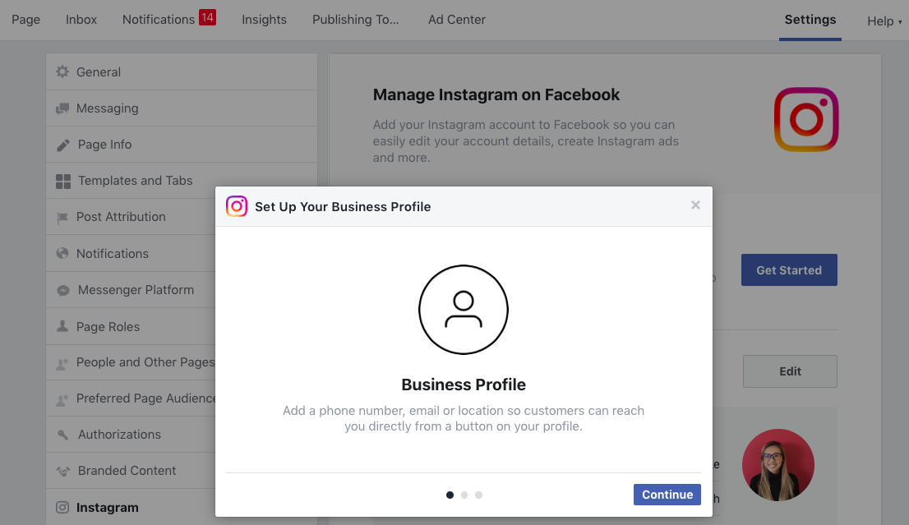
Task: Click the Instagram camera icon in sidebar
Action: point(62,508)
